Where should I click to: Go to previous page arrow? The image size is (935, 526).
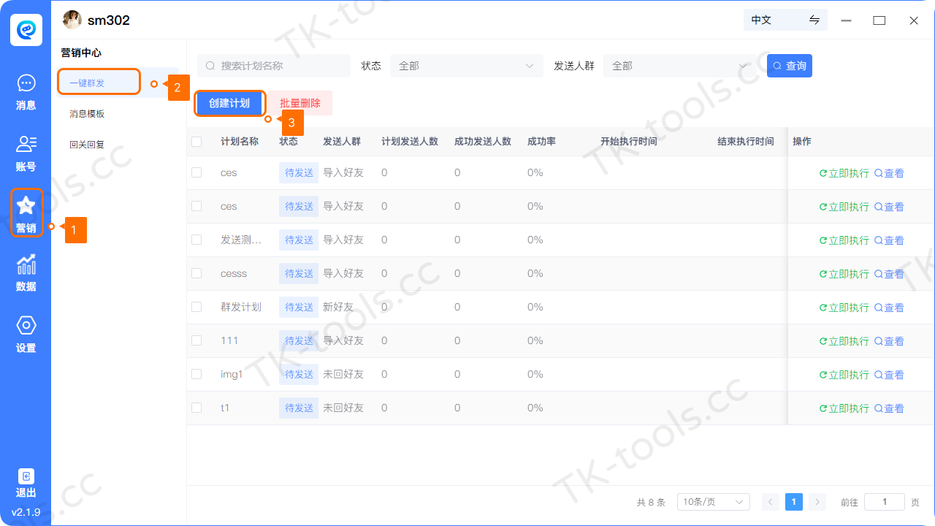click(x=771, y=502)
